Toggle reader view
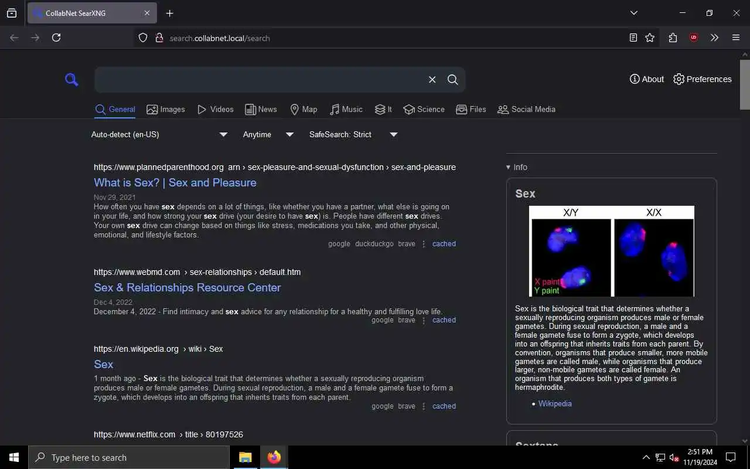The height and width of the screenshot is (469, 750). coord(633,38)
